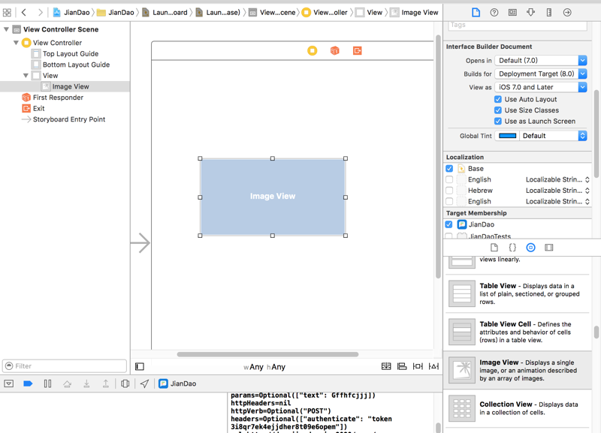
Task: Enable first English localization checkbox
Action: [449, 179]
